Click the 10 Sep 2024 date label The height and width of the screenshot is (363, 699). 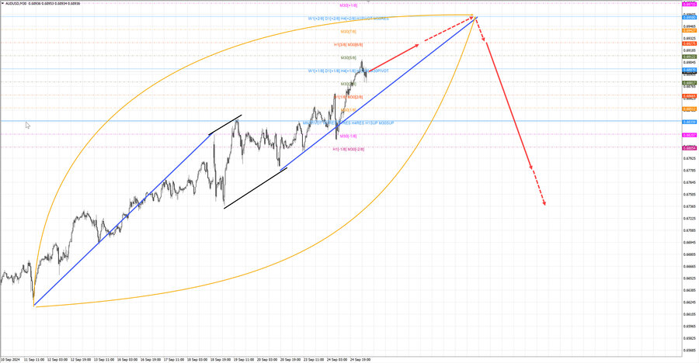[x=10, y=359]
